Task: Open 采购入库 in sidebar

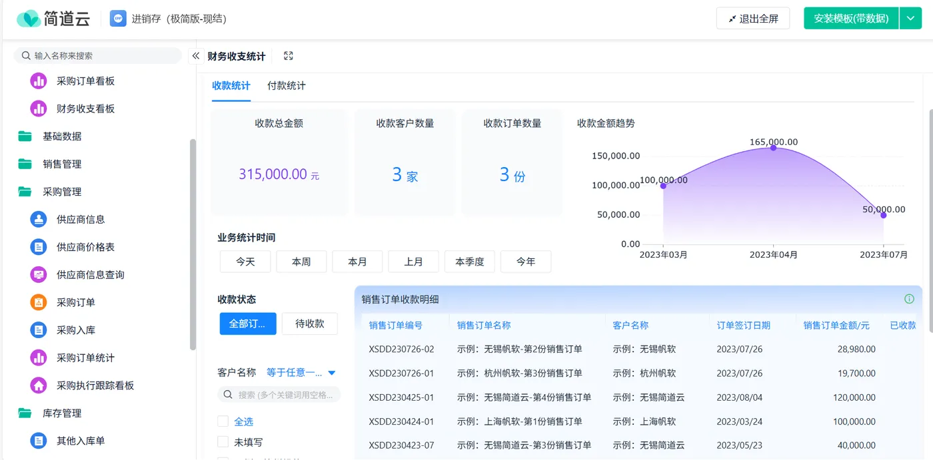Action: (76, 330)
